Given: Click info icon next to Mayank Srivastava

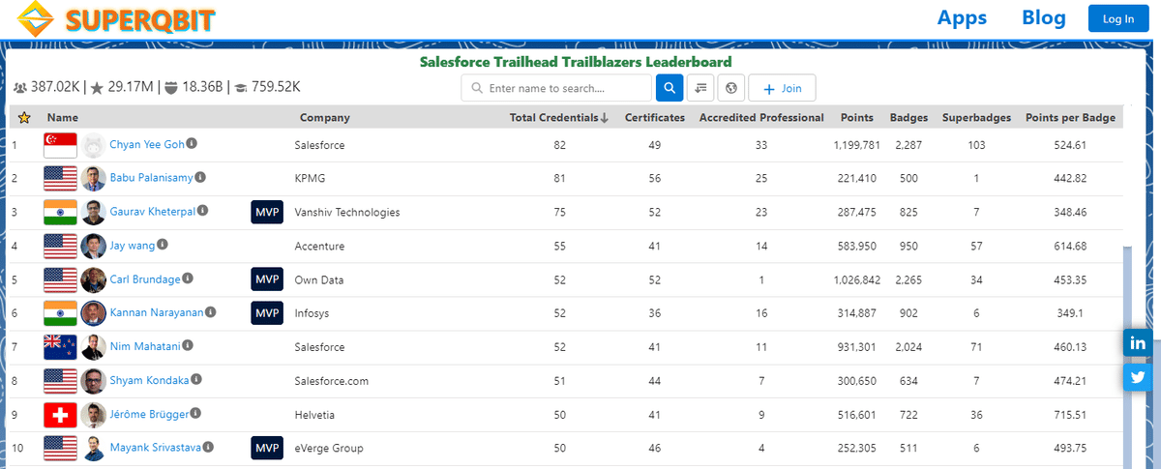Looking at the screenshot, I should coord(209,447).
